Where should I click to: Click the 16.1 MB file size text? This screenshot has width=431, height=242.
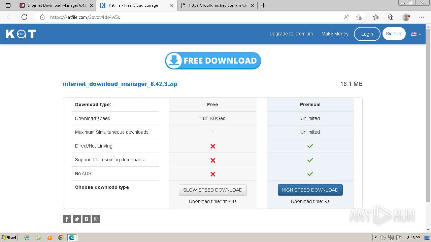[351, 84]
